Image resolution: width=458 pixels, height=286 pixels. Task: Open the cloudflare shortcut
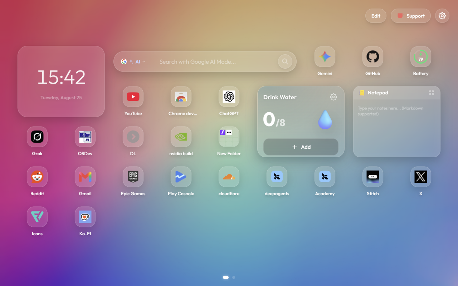tap(229, 177)
